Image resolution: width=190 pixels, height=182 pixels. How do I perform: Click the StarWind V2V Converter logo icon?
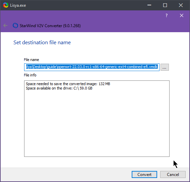[x=15, y=25]
